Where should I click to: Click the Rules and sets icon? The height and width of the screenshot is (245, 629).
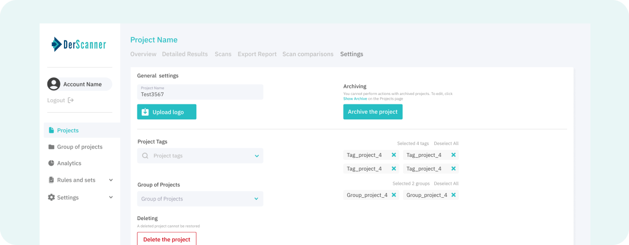(51, 180)
